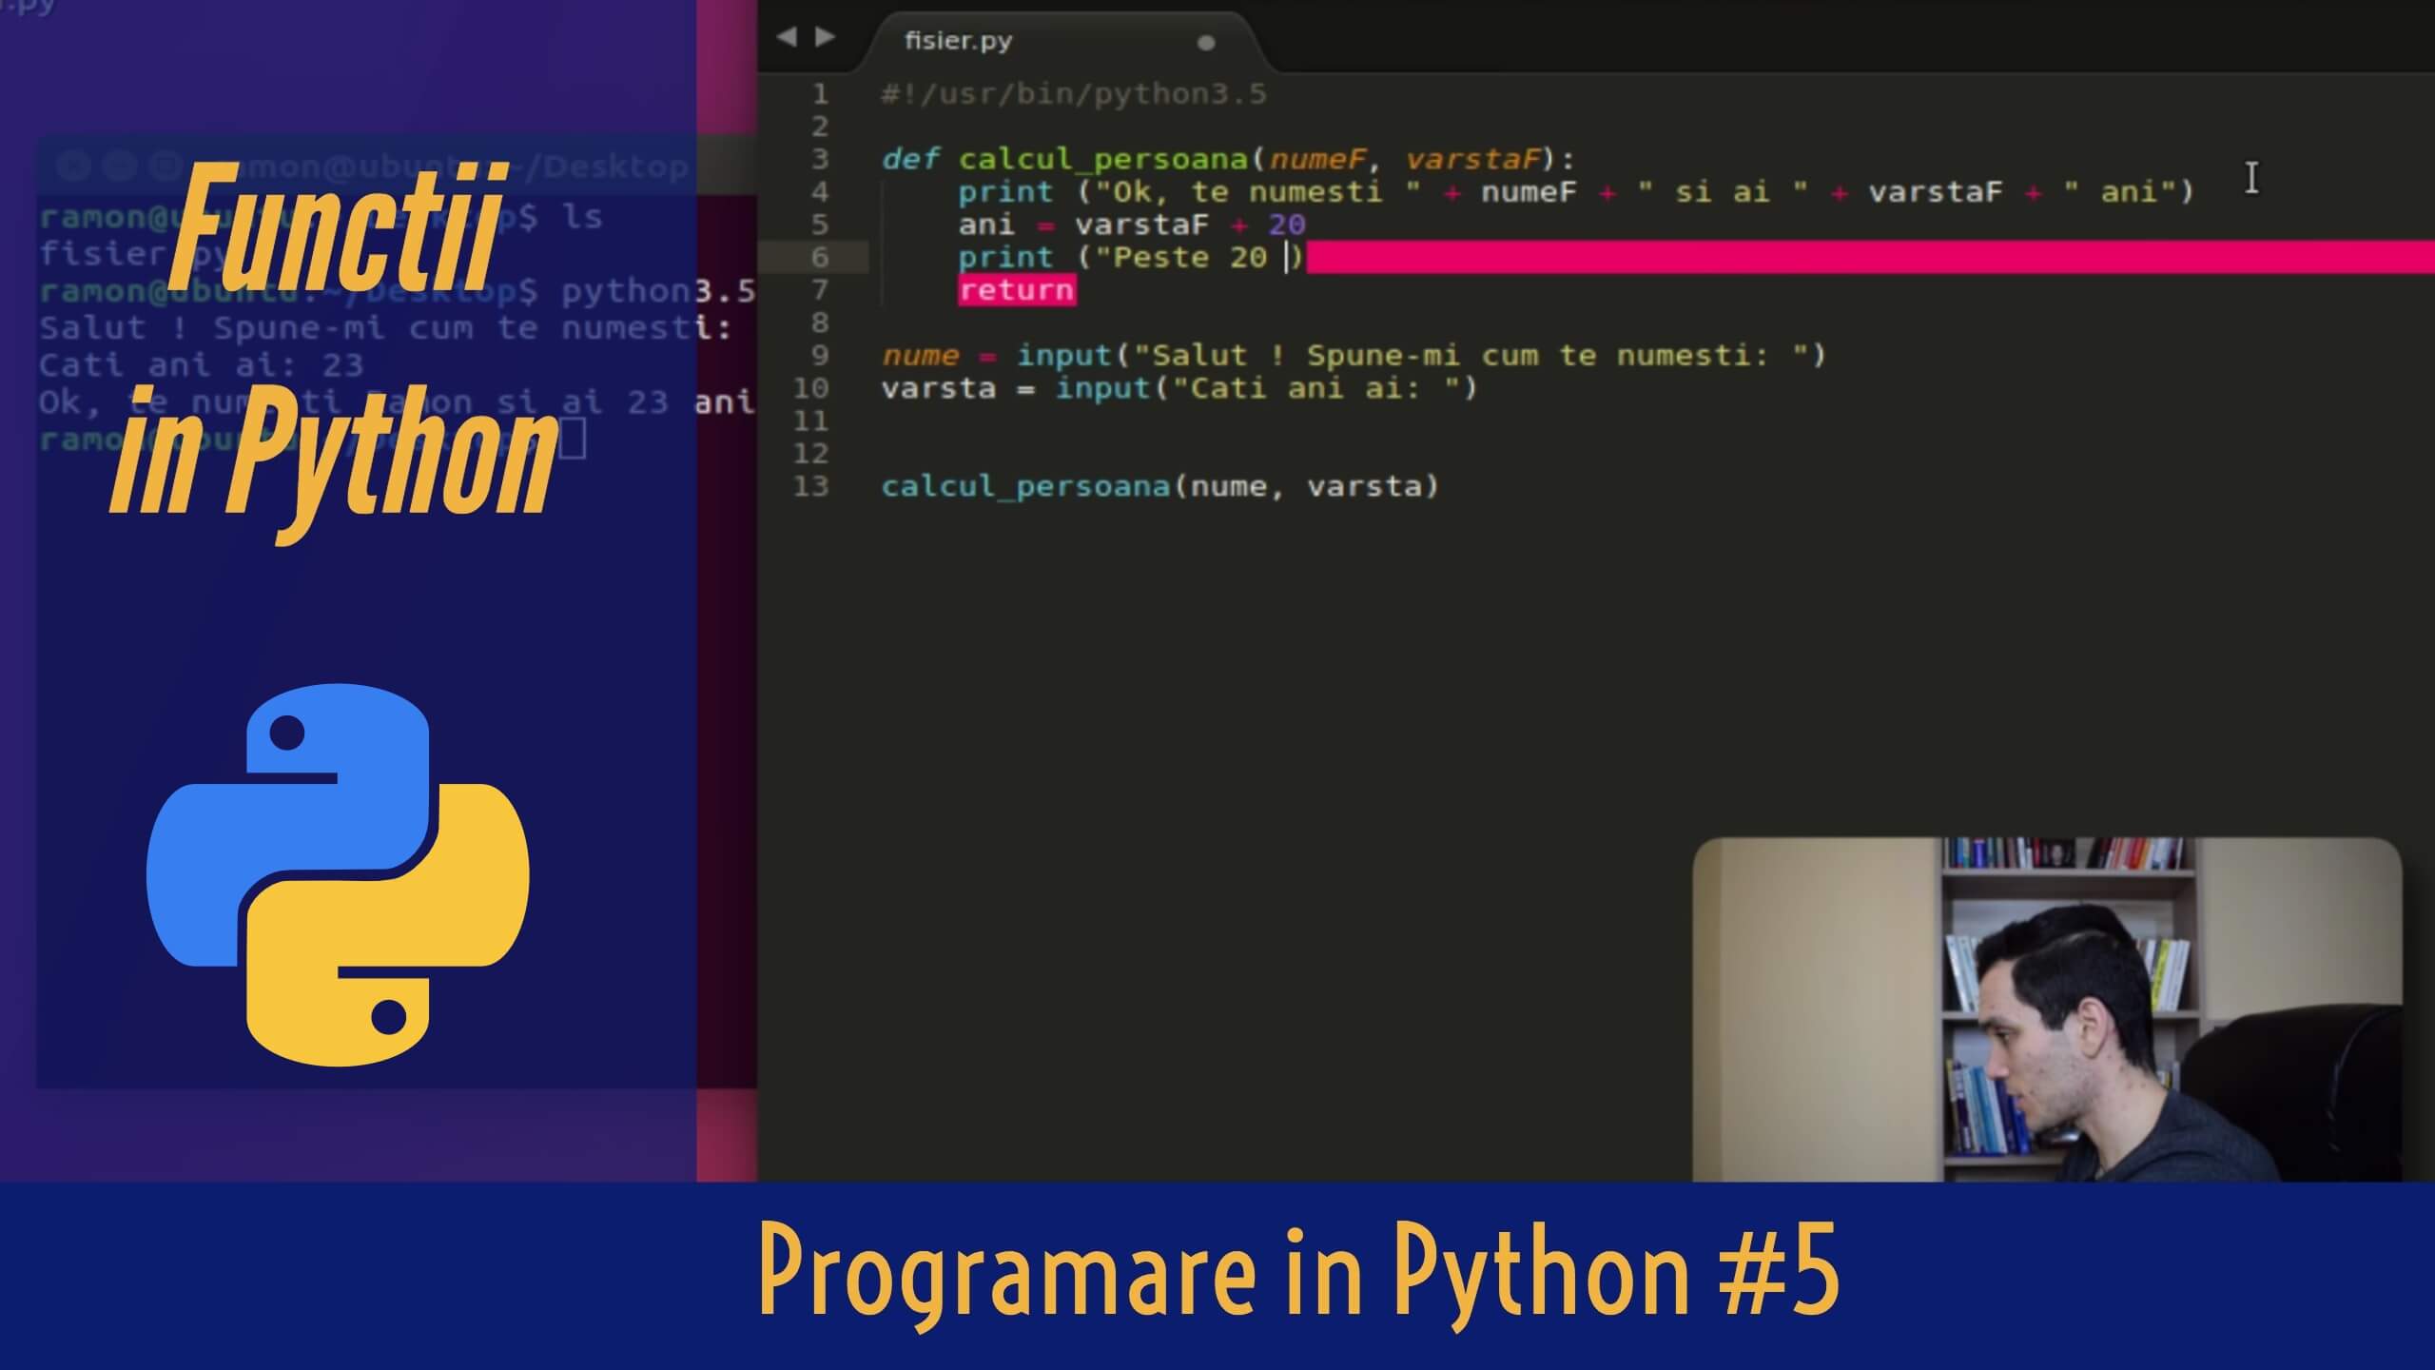Click 'calcul_persoana' in the function definition
This screenshot has width=2435, height=1370.
pos(1102,159)
